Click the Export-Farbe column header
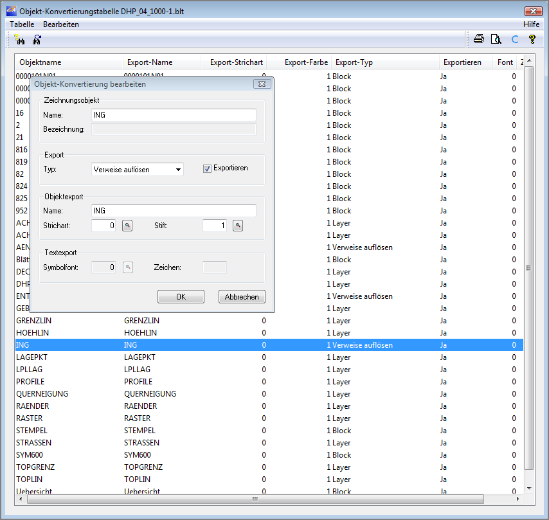The height and width of the screenshot is (520, 549). [x=299, y=62]
